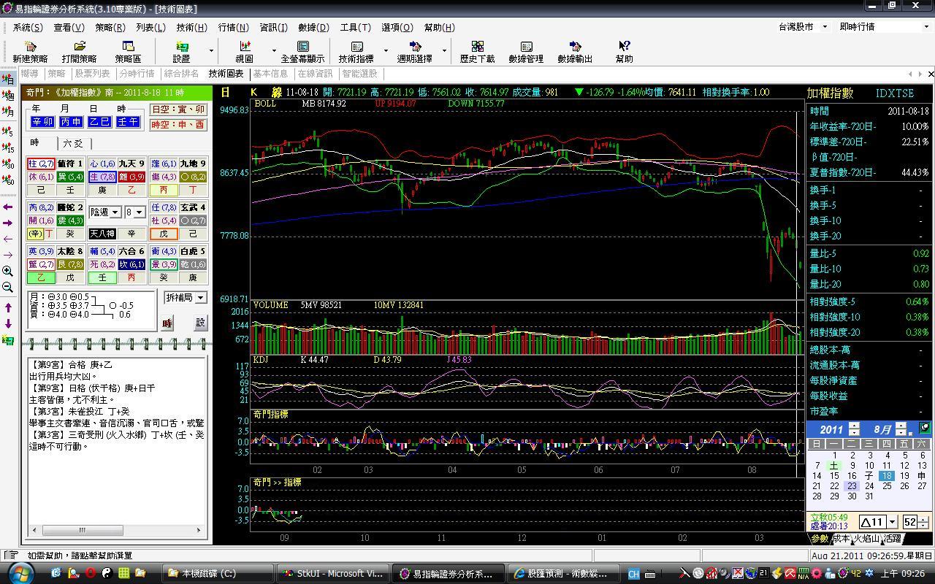Open the 幫助 help toolbar icon
The width and height of the screenshot is (935, 584).
click(625, 51)
